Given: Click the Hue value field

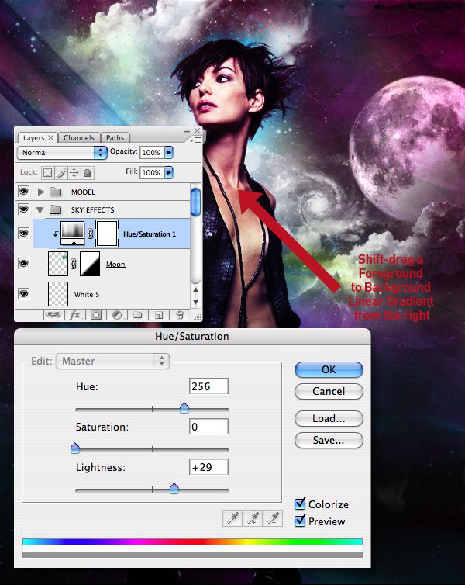Looking at the screenshot, I should click(208, 386).
